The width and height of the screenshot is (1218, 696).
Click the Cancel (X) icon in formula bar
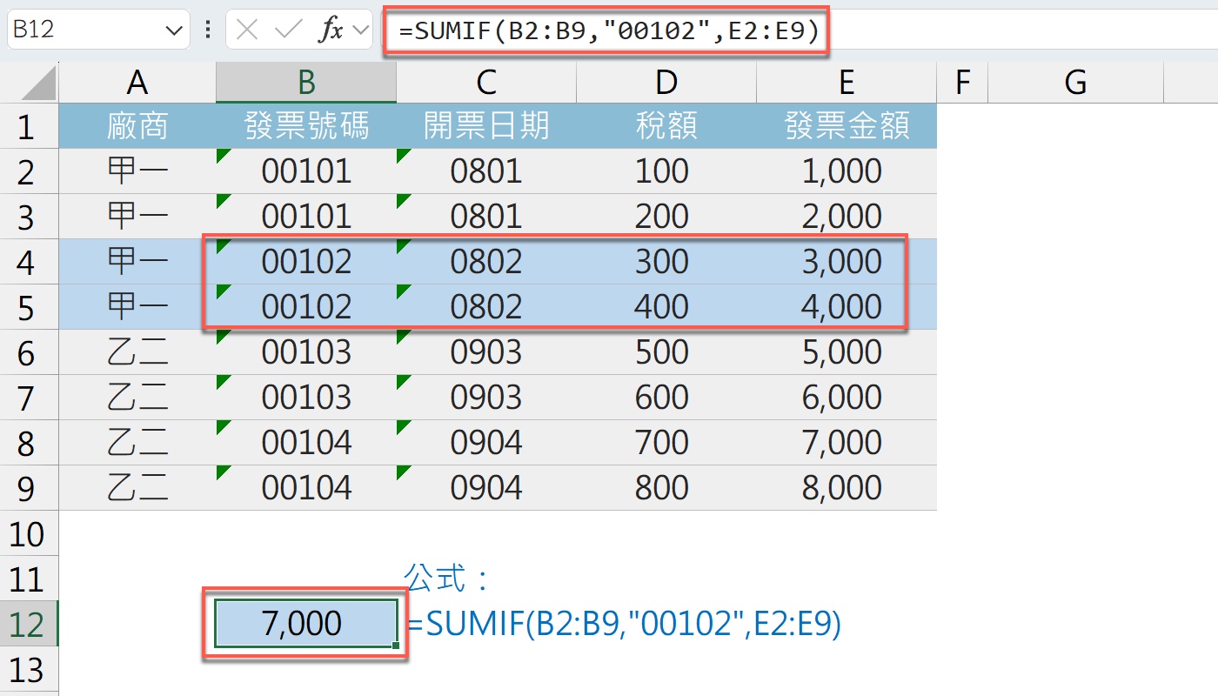coord(247,30)
